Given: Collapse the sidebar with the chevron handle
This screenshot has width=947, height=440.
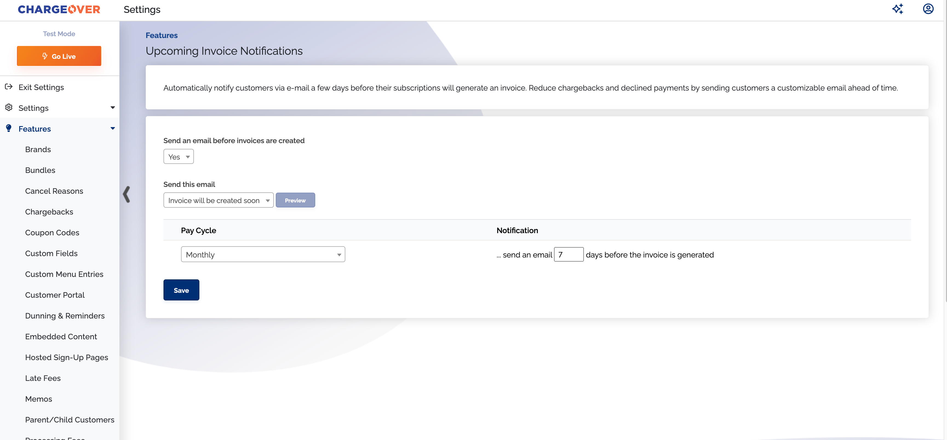Looking at the screenshot, I should 127,194.
